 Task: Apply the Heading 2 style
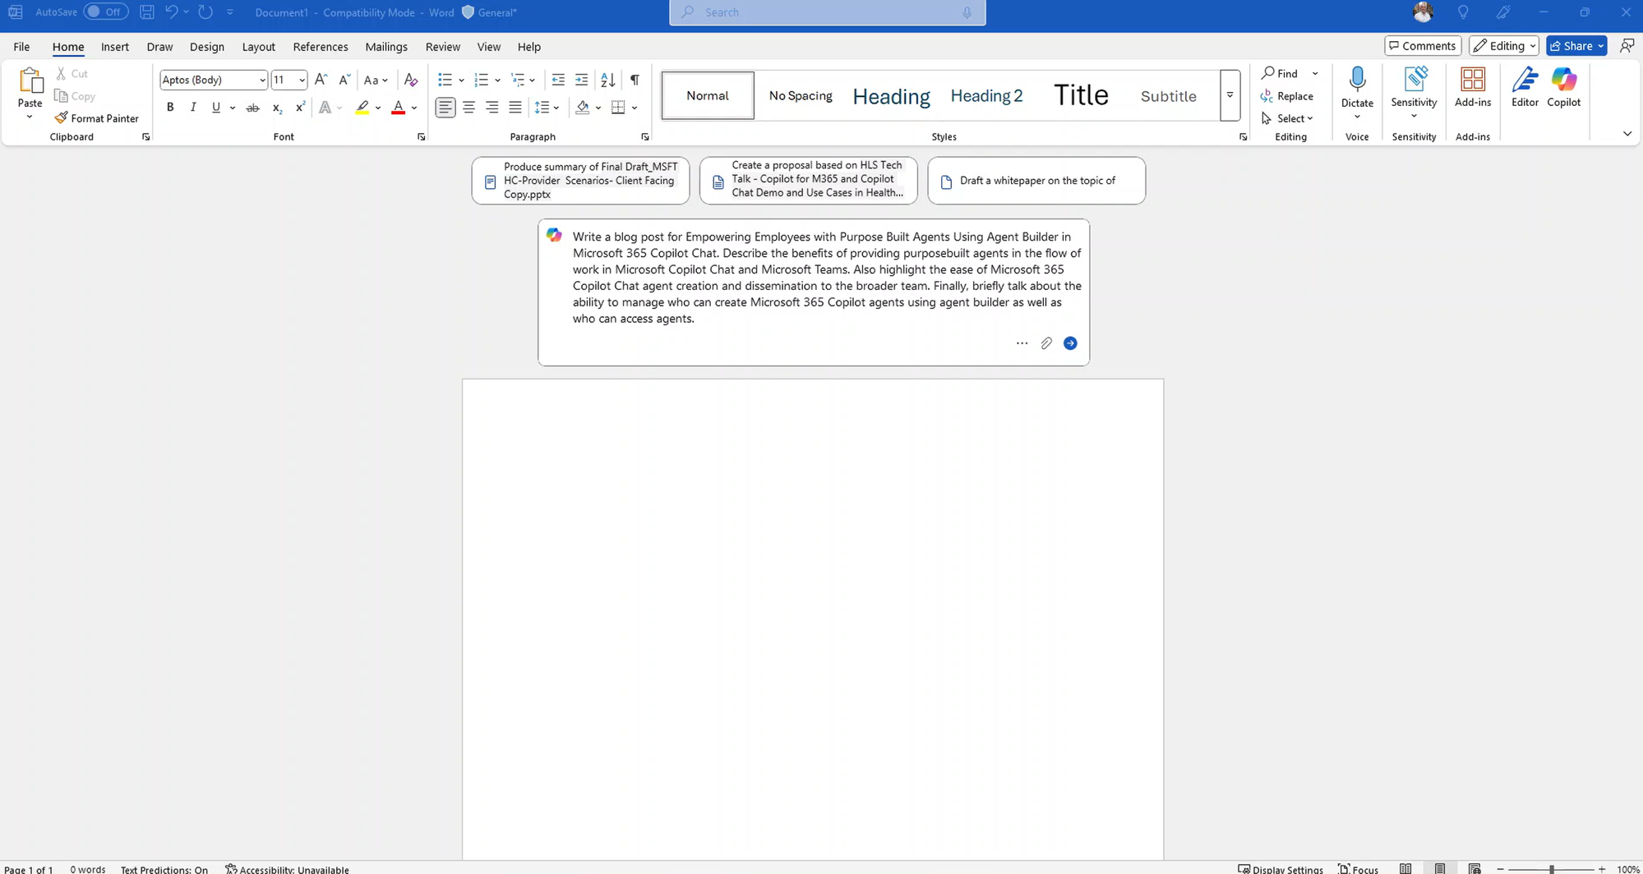pos(986,95)
